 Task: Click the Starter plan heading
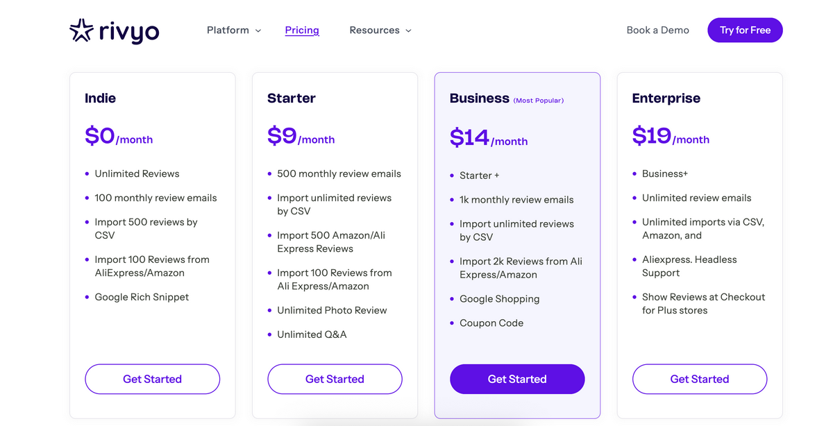coord(291,98)
